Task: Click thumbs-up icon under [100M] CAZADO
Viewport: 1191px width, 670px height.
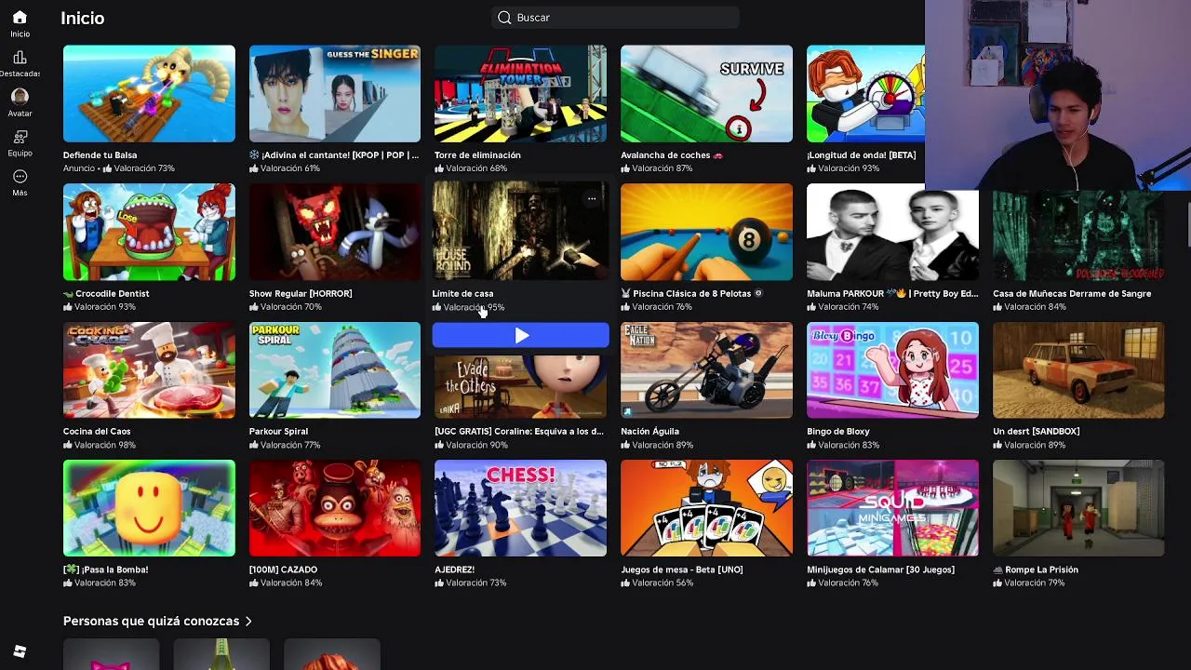Action: coord(254,583)
